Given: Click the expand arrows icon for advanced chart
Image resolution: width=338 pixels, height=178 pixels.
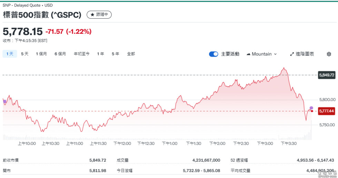Looking at the screenshot, I should coord(292,54).
